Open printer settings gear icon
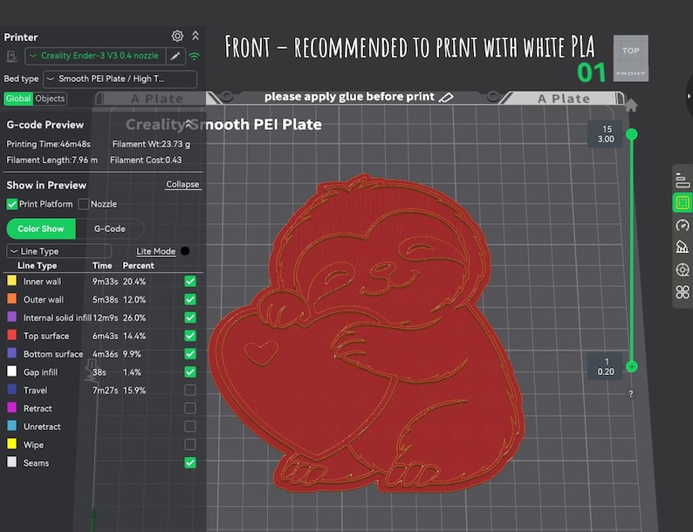This screenshot has height=532, width=693. coord(177,37)
